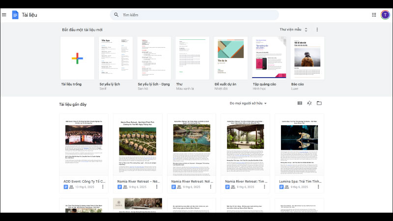Screen dimensions: 393x221
Task: Pick the Tập quảng cáo brochure template
Action: coord(269,58)
